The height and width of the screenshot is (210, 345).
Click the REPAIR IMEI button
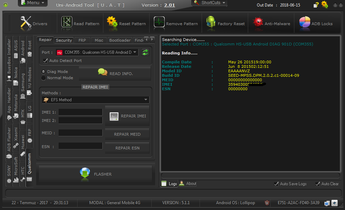tap(127, 116)
